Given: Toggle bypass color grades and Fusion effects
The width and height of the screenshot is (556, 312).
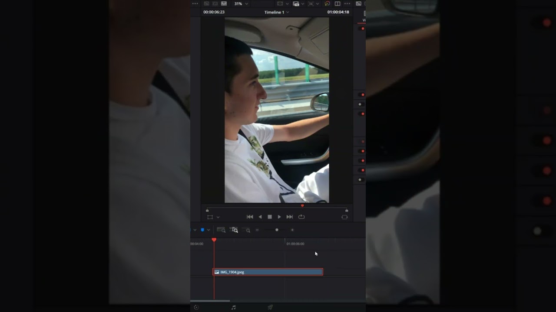Looking at the screenshot, I should point(327,3).
